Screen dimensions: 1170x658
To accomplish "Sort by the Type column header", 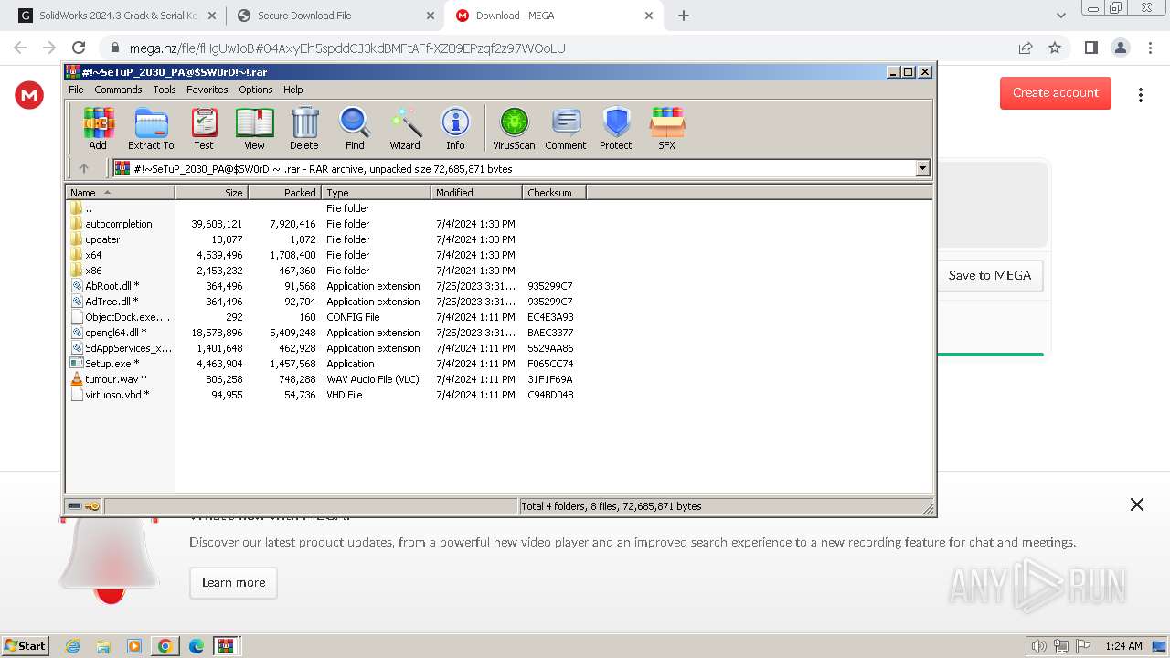I will pyautogui.click(x=376, y=192).
